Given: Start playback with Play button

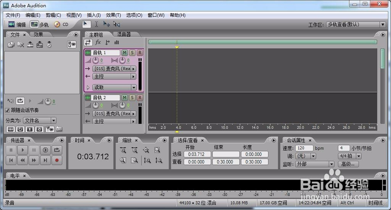Looking at the screenshot, I should [22, 150].
